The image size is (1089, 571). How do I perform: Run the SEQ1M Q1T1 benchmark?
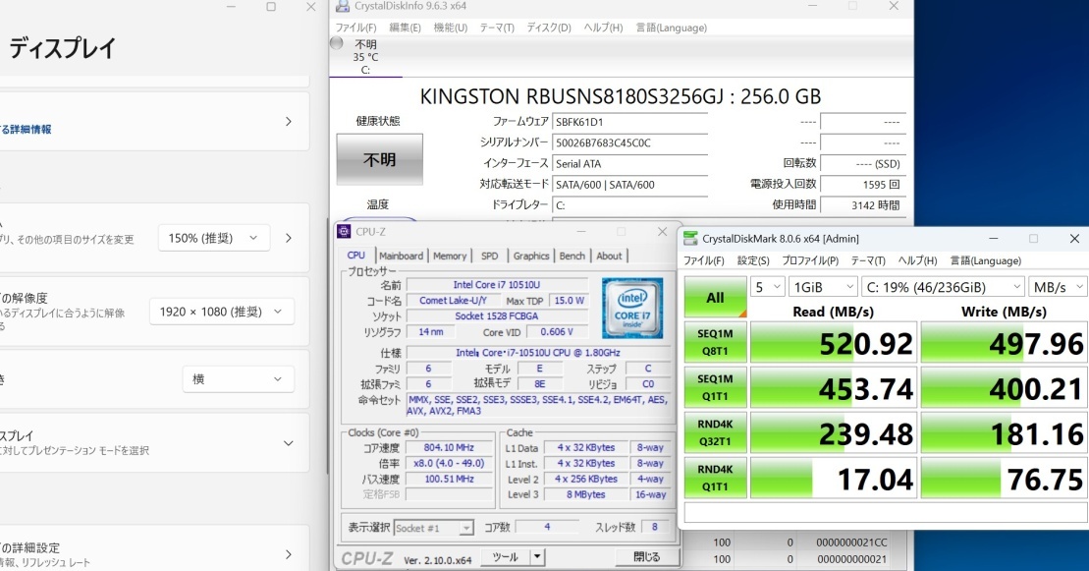(x=715, y=387)
